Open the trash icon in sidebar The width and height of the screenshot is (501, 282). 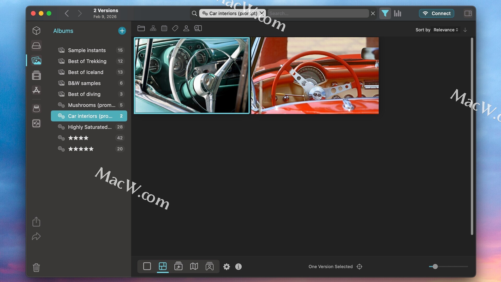[36, 267]
